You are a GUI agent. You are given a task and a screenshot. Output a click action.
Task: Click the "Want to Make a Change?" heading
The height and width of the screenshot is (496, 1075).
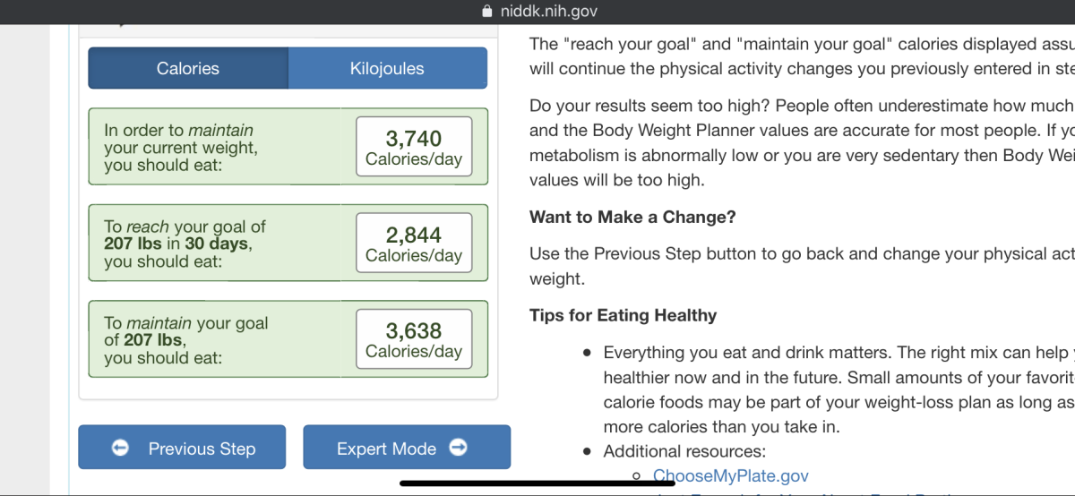click(632, 217)
